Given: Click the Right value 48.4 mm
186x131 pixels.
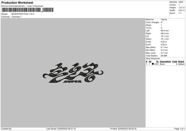Looking at the screenshot, I should pyautogui.click(x=165, y=33).
